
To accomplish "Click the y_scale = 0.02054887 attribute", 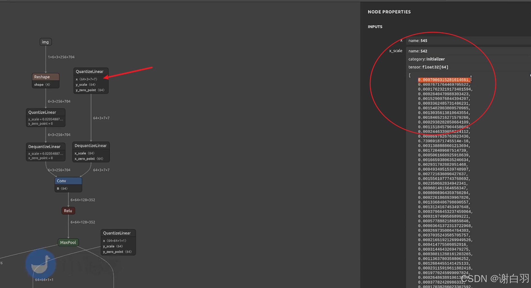I will click(46, 119).
